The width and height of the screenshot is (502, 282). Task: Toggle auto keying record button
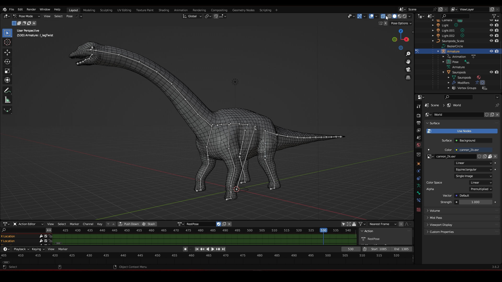(x=185, y=249)
